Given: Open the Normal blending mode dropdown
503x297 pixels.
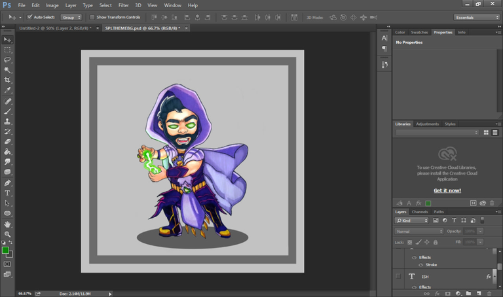Looking at the screenshot, I should (419, 232).
